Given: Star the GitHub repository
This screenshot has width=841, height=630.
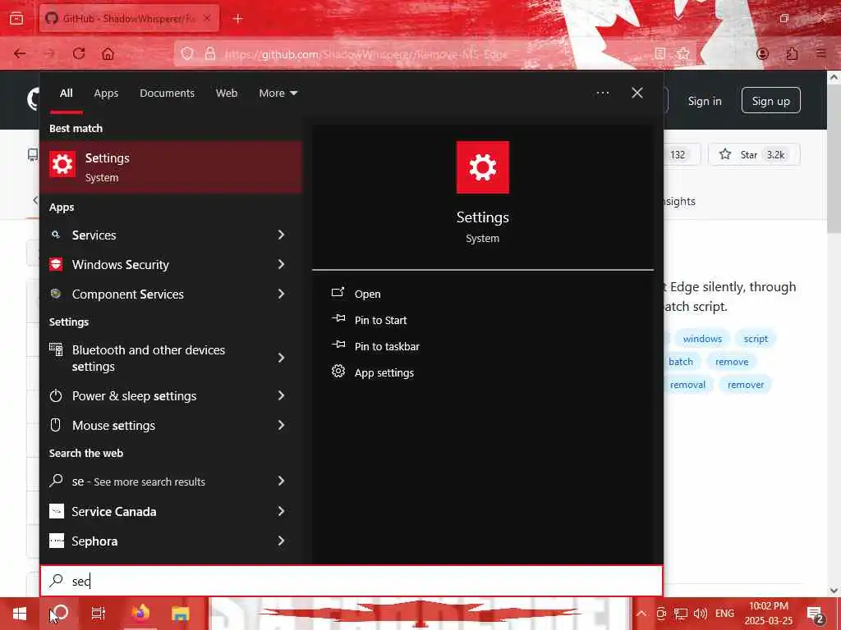Looking at the screenshot, I should point(754,155).
